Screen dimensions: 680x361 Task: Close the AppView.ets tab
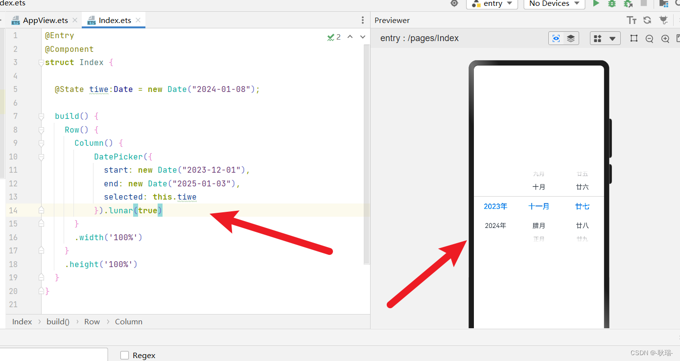click(x=75, y=20)
